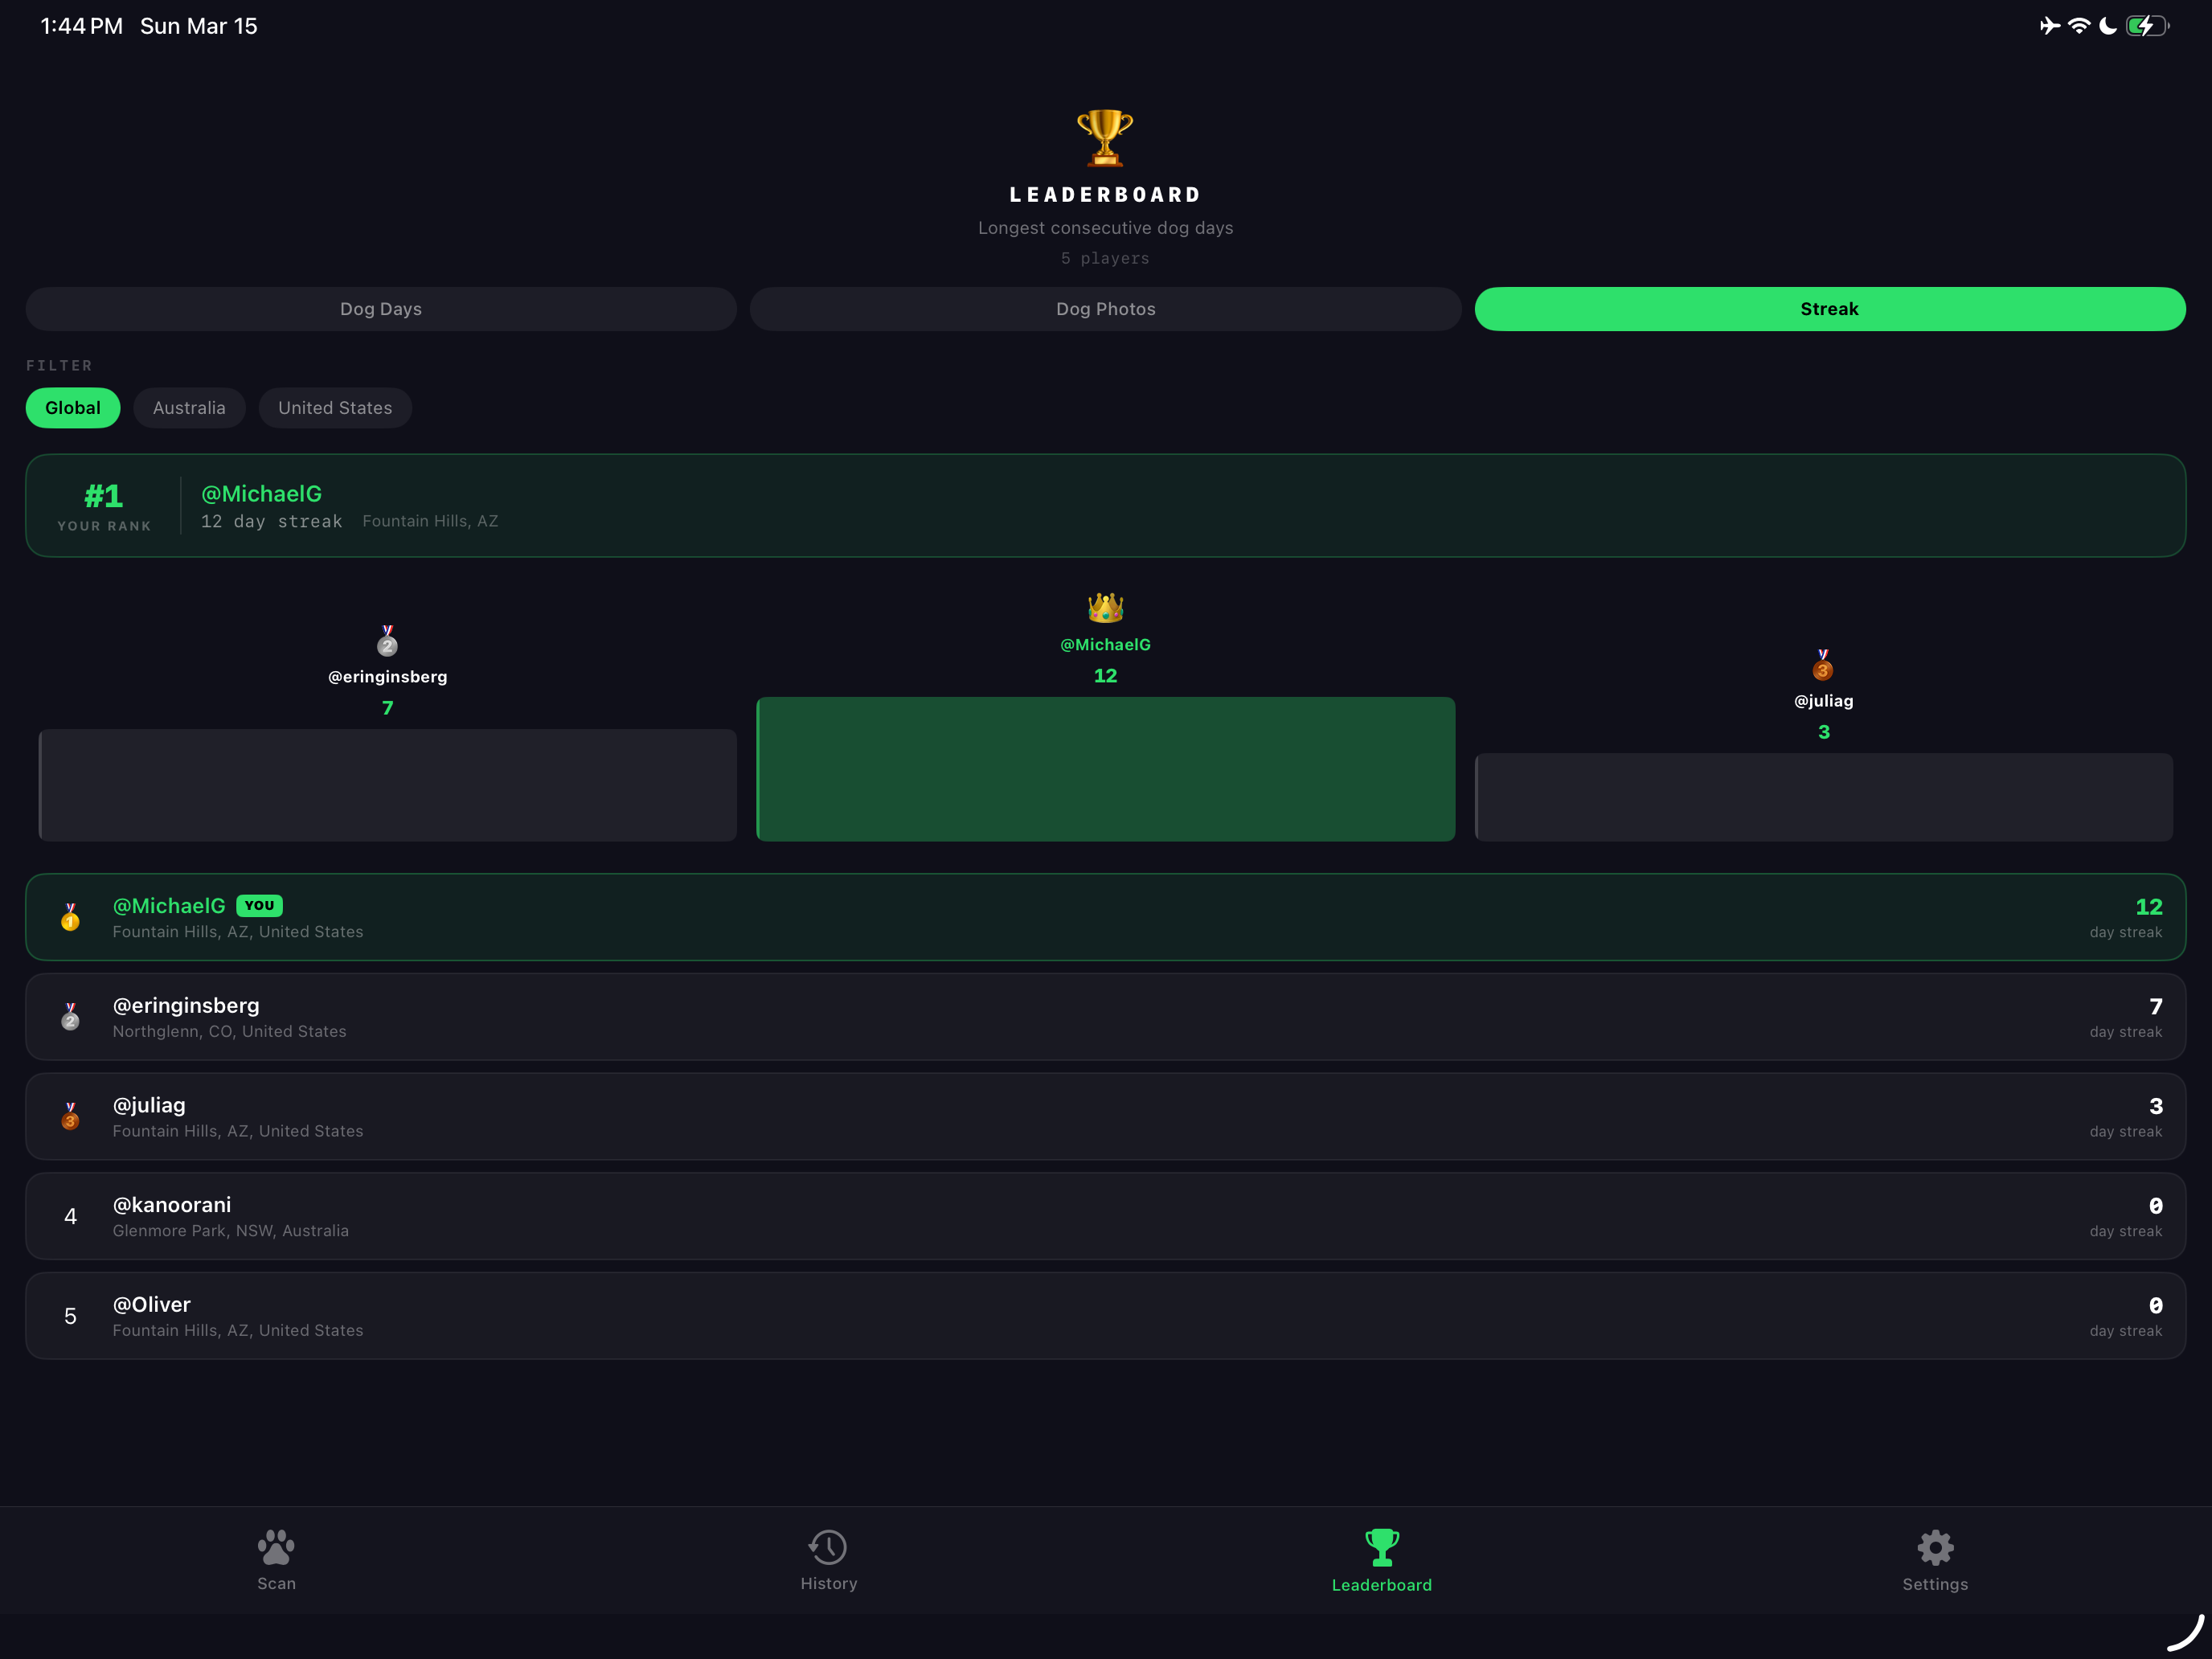Tap the 1:44 PM clock in status bar

pos(82,26)
